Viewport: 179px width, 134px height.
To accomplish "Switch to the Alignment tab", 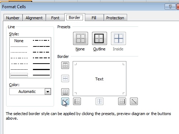I will pyautogui.click(x=34, y=18).
